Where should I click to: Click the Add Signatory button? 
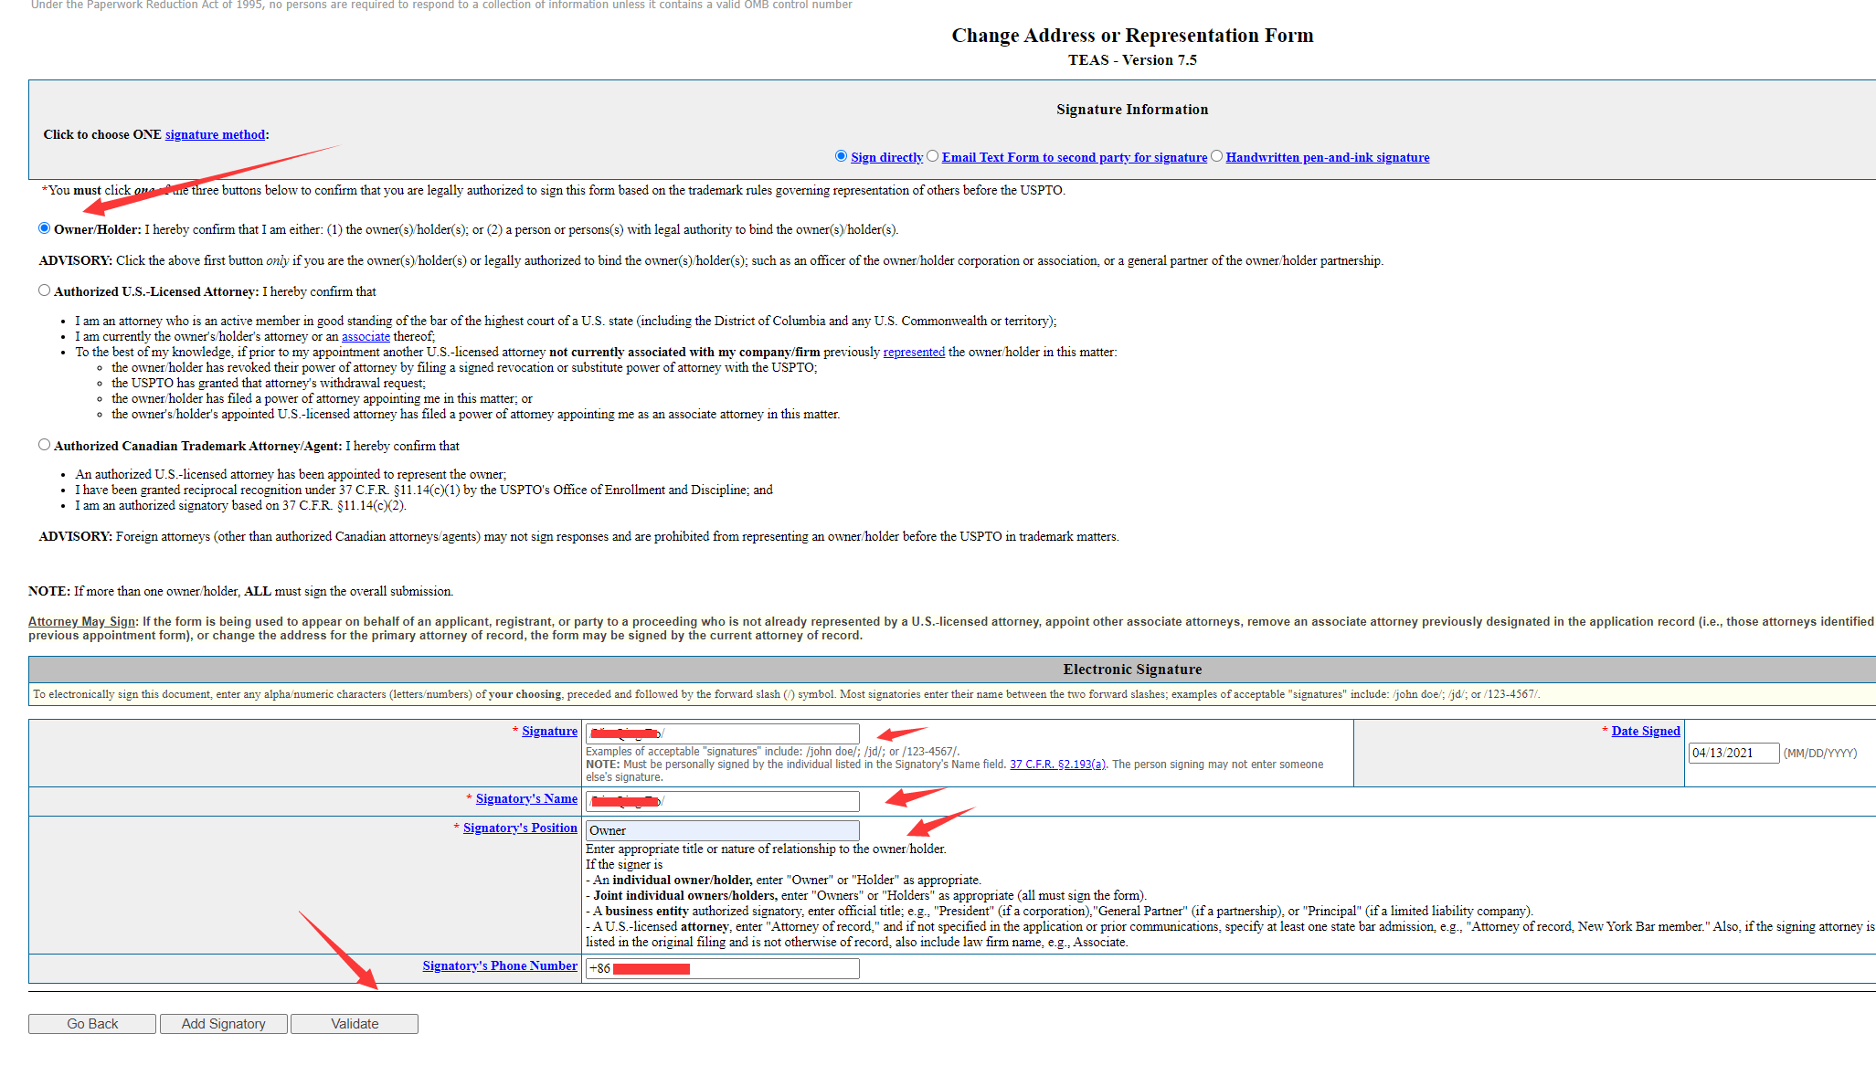pyautogui.click(x=224, y=1024)
